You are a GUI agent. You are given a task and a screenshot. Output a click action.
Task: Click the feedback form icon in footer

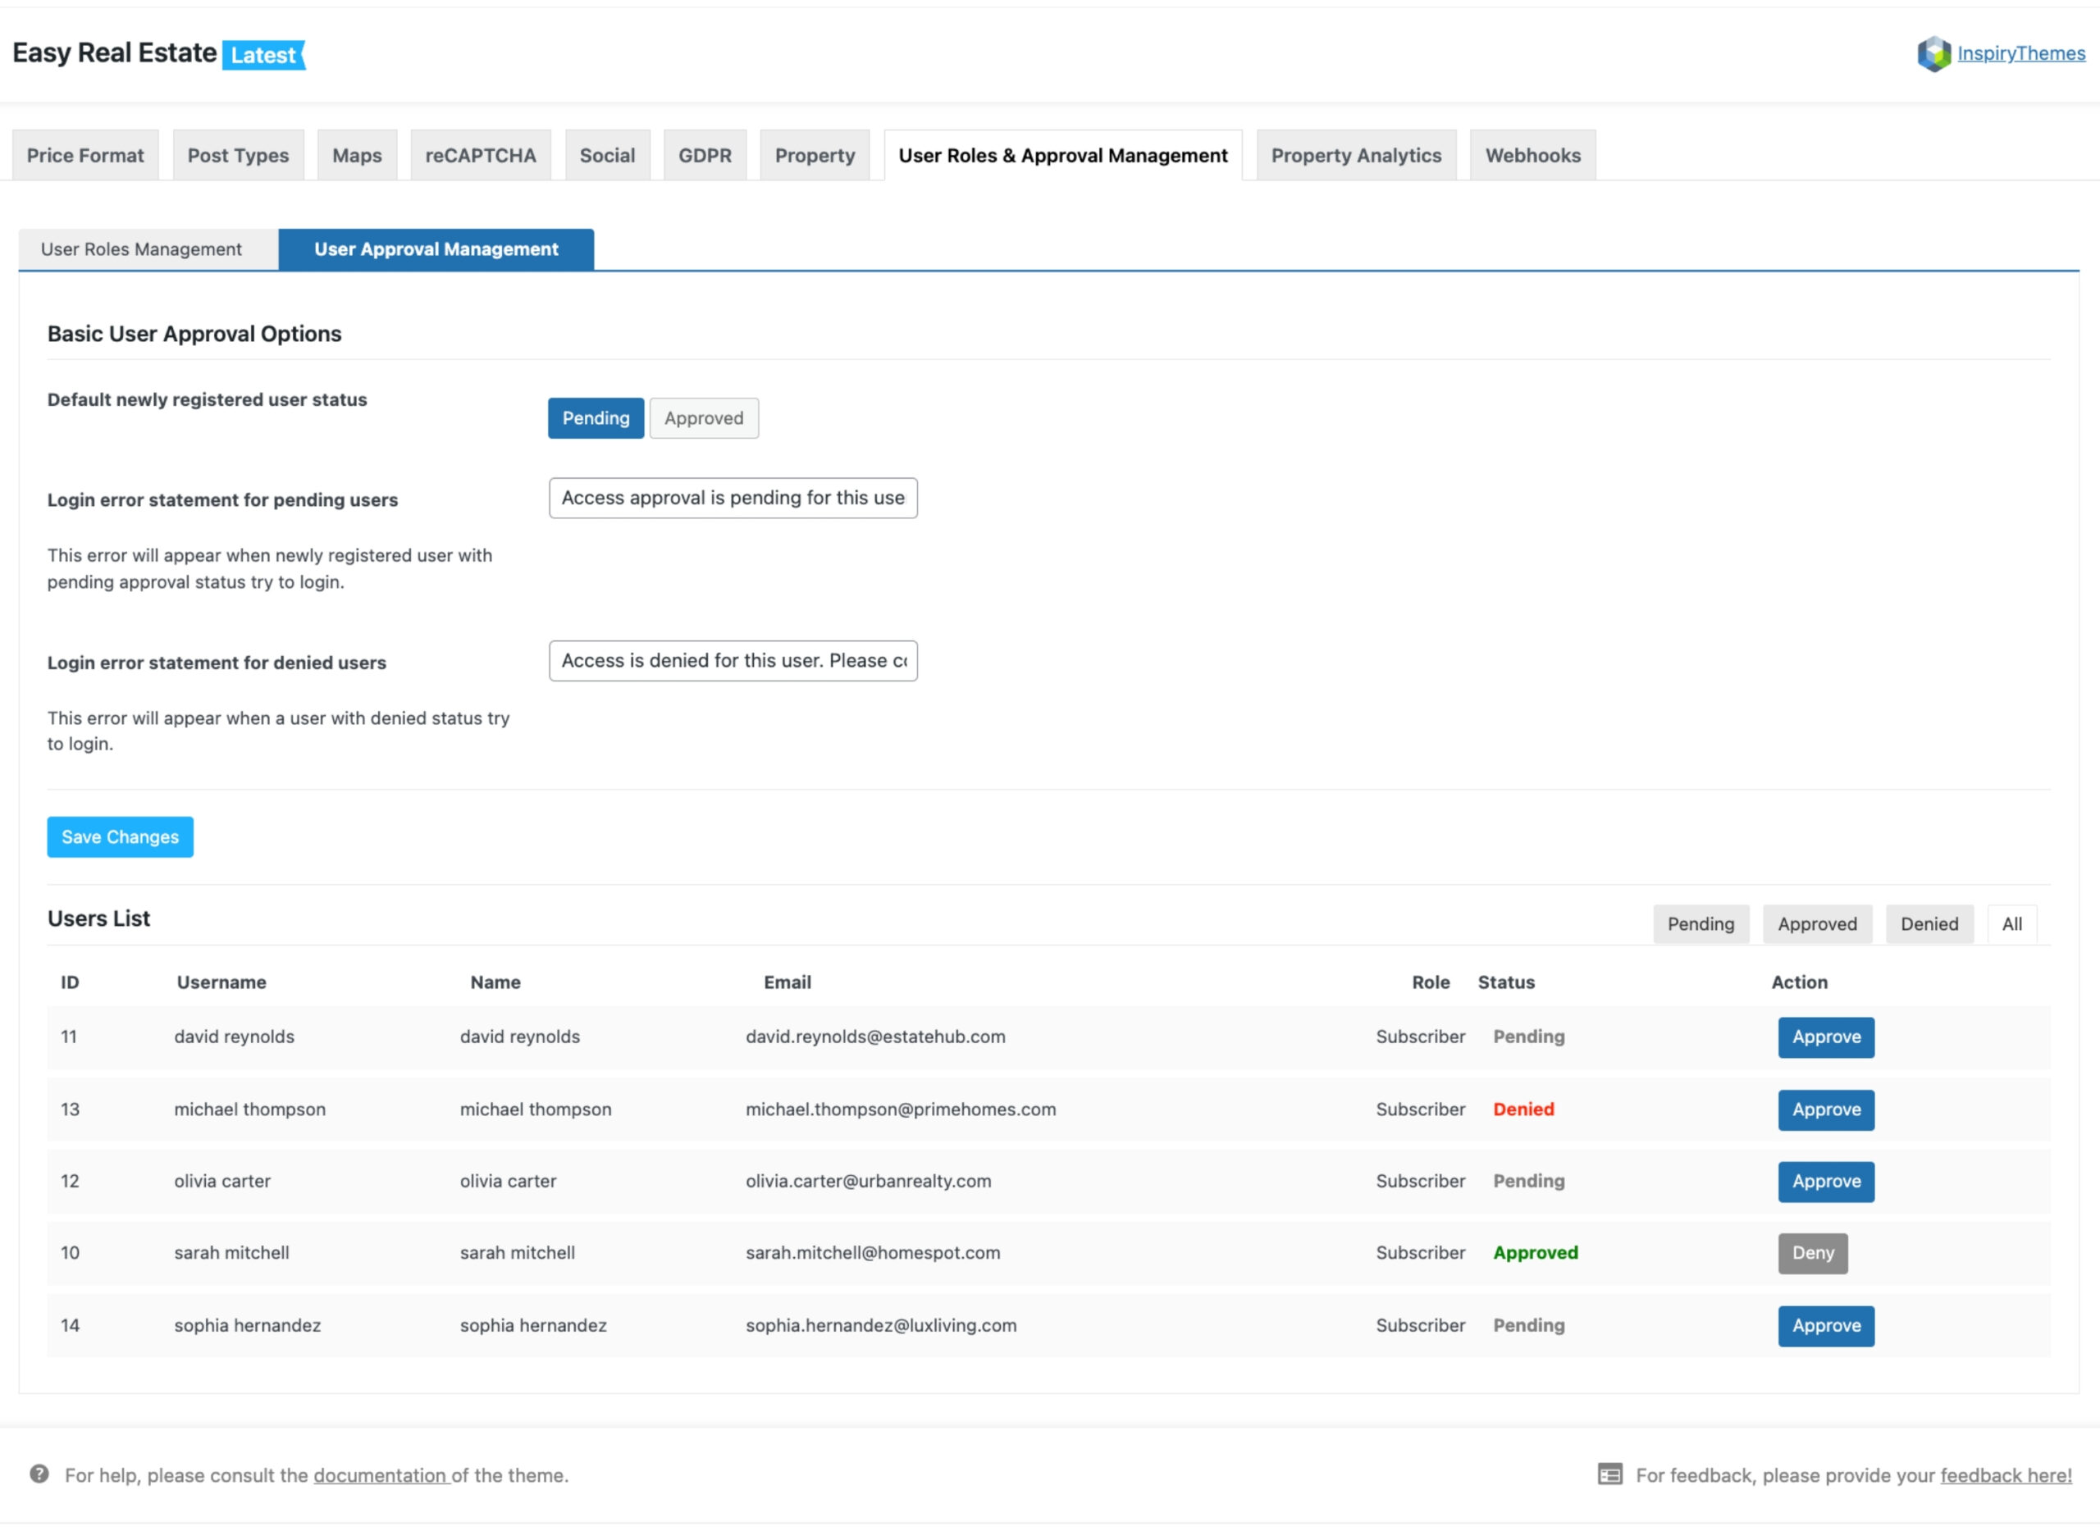(1609, 1474)
